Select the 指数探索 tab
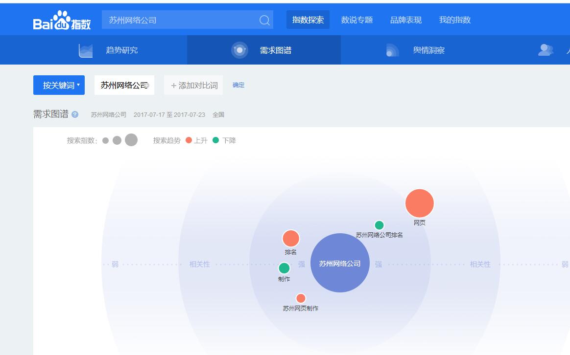The width and height of the screenshot is (570, 355). pyautogui.click(x=308, y=20)
